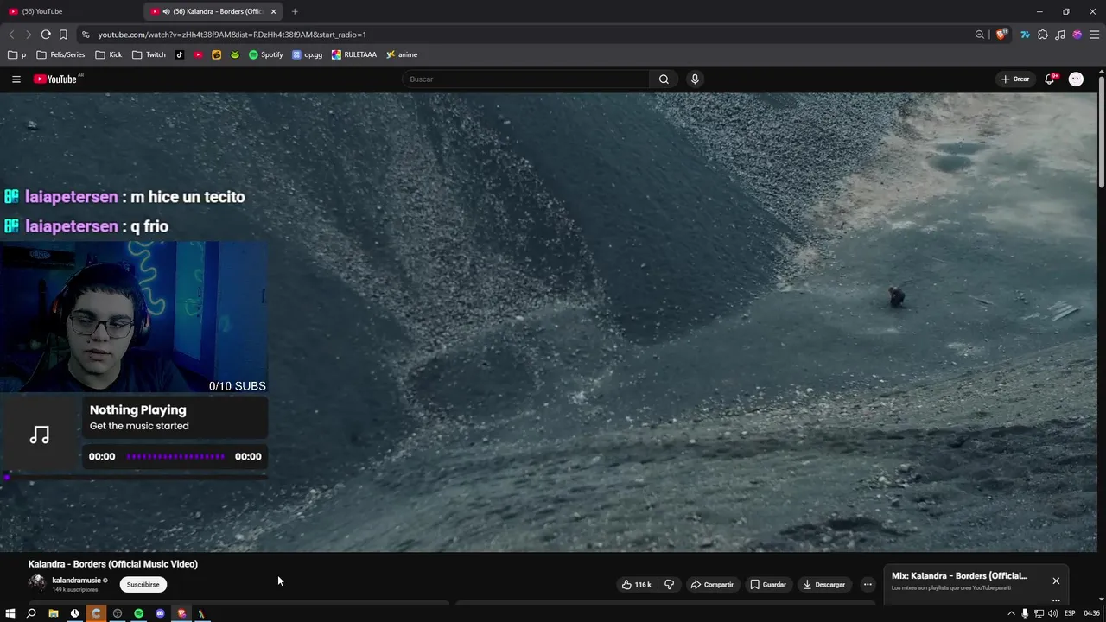Open YouTube notifications bell
The image size is (1106, 622).
1051,79
